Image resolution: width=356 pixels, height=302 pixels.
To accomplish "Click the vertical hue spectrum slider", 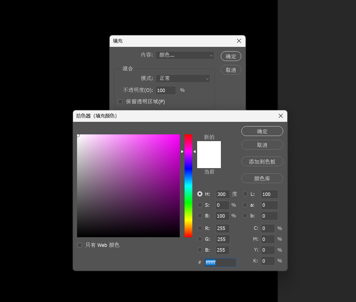I will [188, 186].
